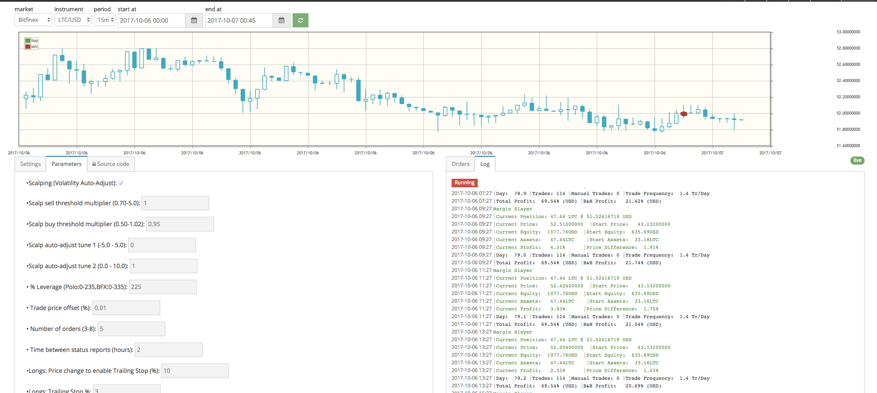Click the 51.60000000 price axis label
This screenshot has width=877, height=393.
(848, 146)
